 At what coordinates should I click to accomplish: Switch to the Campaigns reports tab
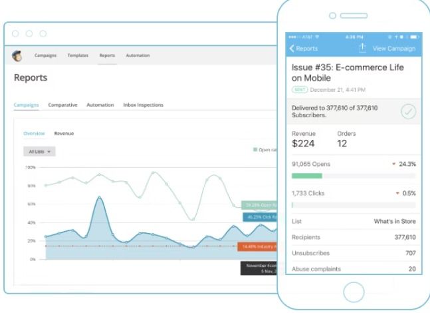[27, 105]
